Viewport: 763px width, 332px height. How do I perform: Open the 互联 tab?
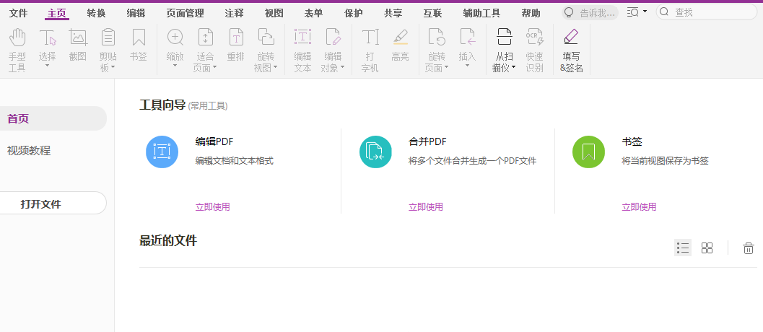(x=432, y=13)
